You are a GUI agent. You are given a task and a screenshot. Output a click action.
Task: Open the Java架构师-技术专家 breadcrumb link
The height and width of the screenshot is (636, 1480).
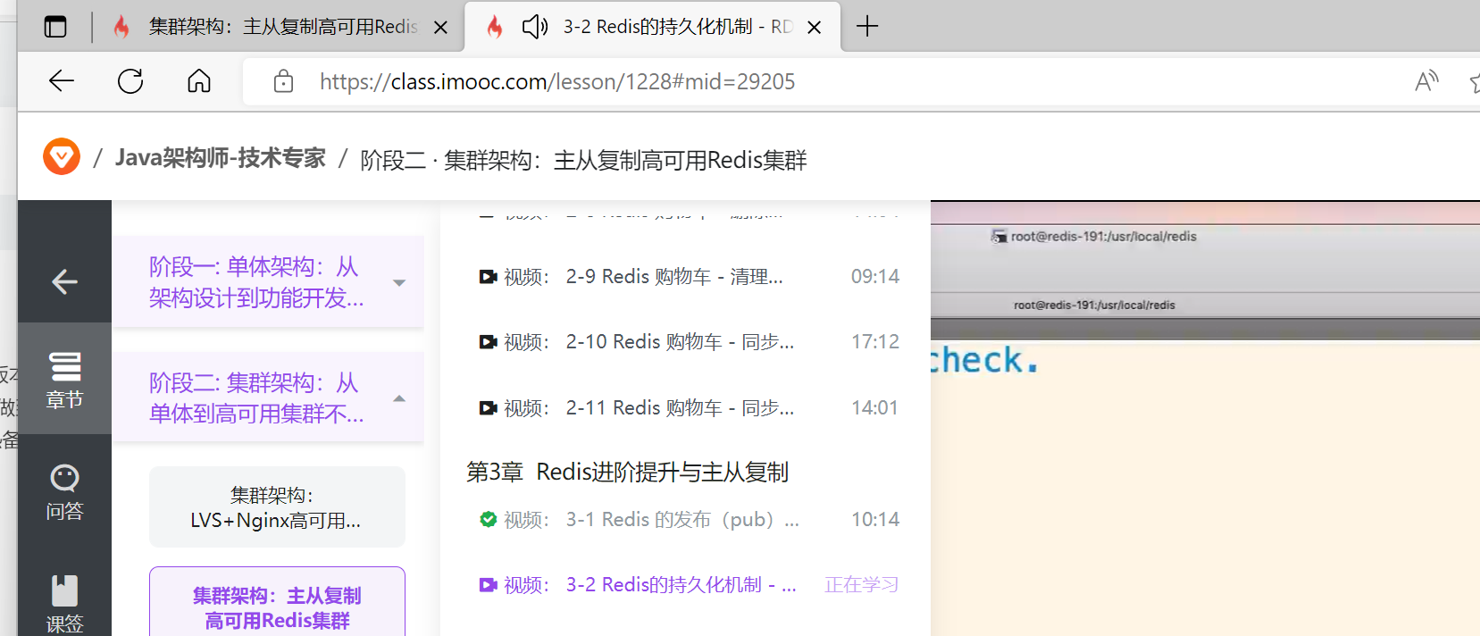tap(221, 158)
